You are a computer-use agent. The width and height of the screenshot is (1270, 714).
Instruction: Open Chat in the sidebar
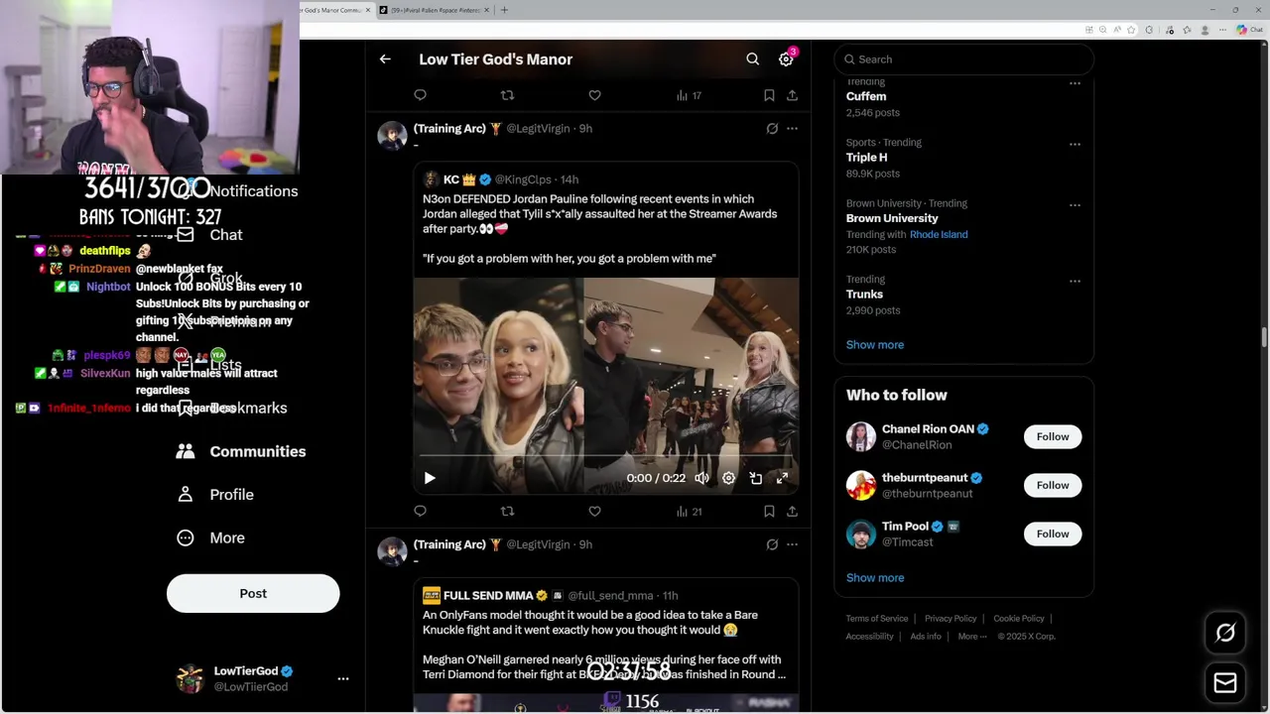[x=210, y=235]
